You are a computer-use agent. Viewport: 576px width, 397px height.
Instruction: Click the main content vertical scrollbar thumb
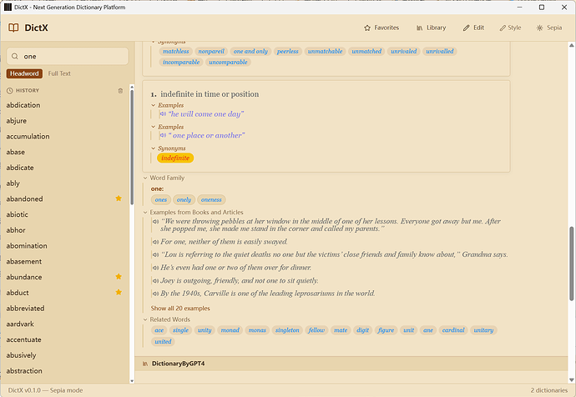coord(571,264)
